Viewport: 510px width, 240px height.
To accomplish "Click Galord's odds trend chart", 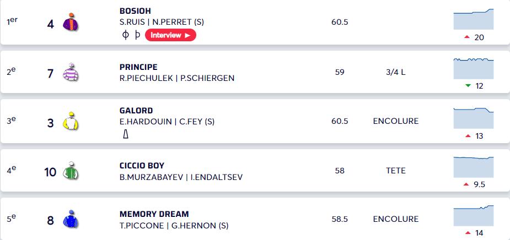I will [473, 118].
